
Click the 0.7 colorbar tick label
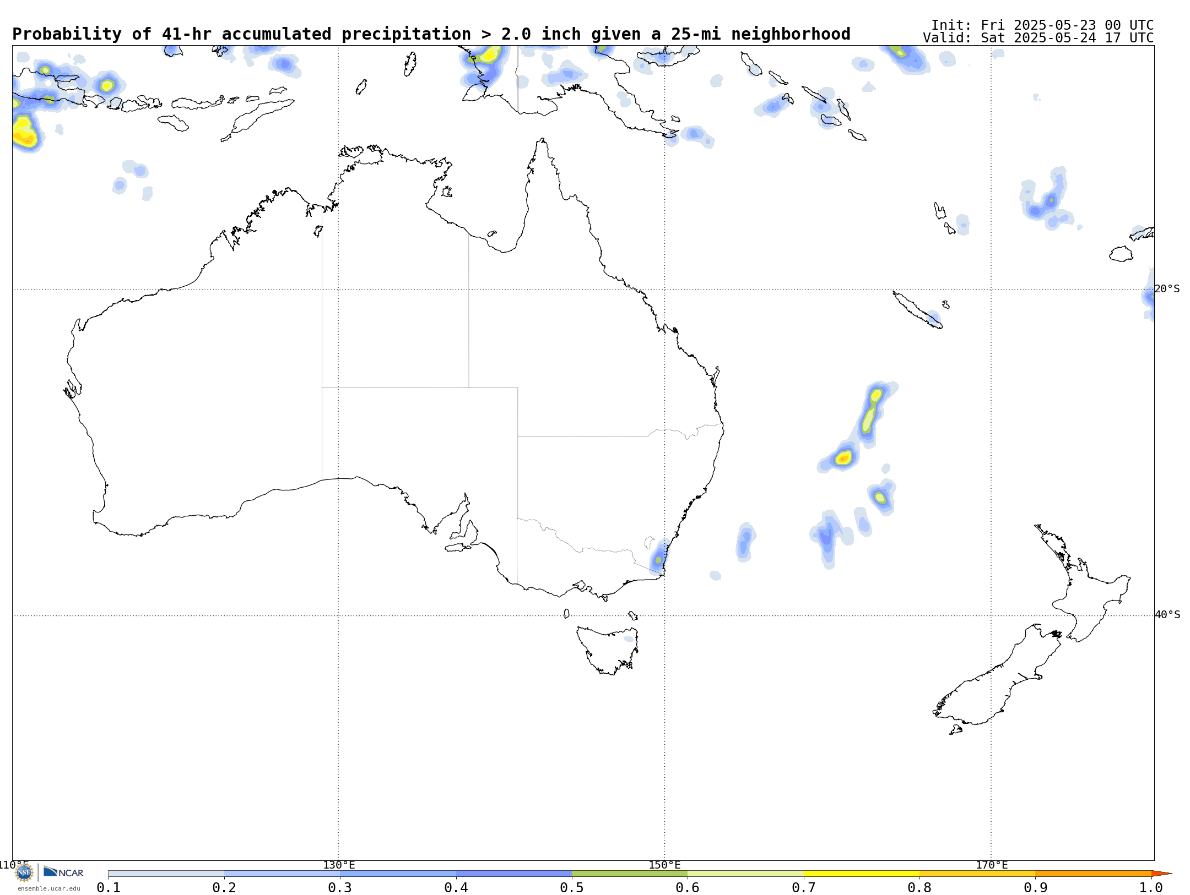point(804,887)
